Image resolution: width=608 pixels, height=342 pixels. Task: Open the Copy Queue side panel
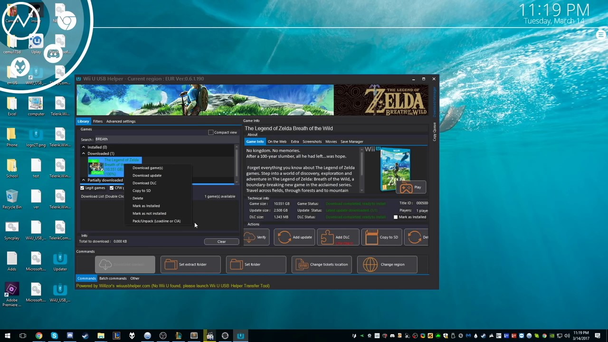[x=434, y=132]
